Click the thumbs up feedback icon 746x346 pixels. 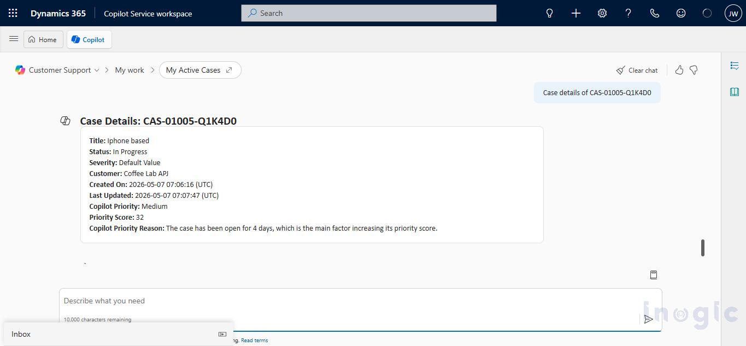679,70
